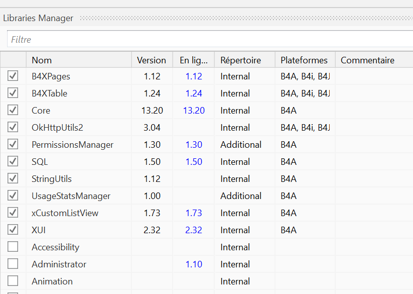413x294 pixels.
Task: Check the Administrator library checkbox
Action: pyautogui.click(x=13, y=264)
